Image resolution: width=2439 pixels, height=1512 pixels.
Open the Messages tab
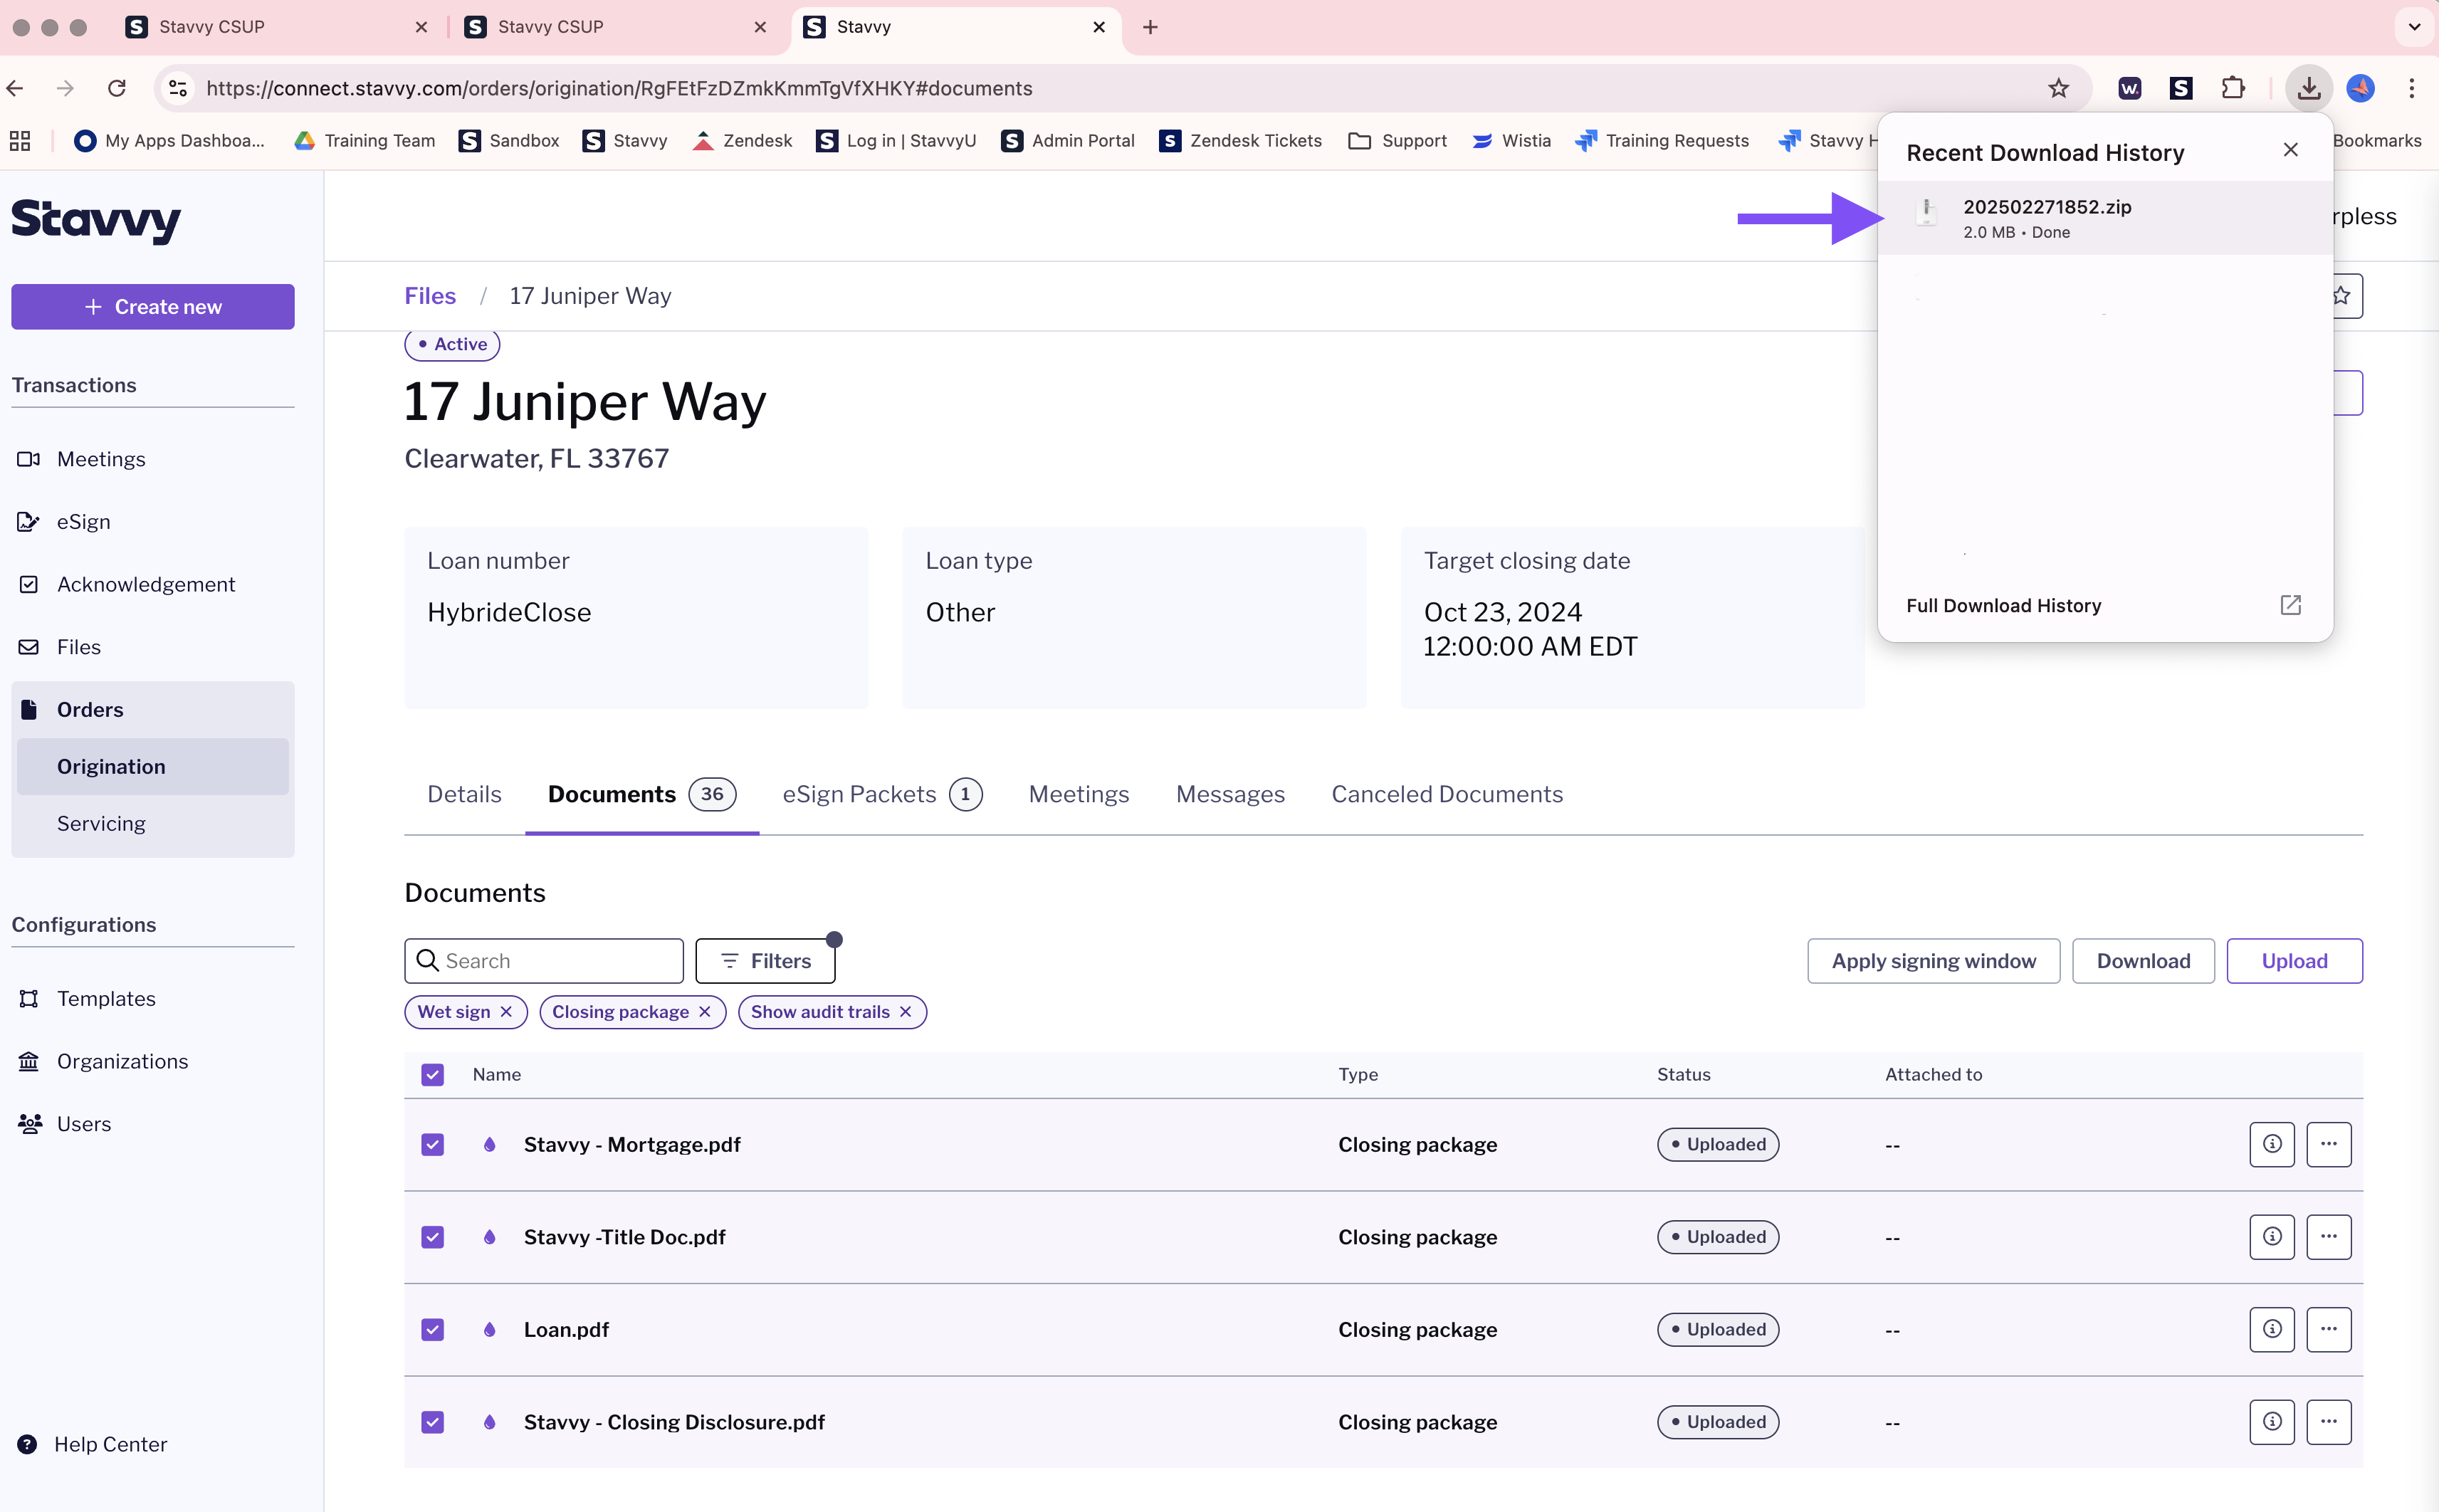1230,794
